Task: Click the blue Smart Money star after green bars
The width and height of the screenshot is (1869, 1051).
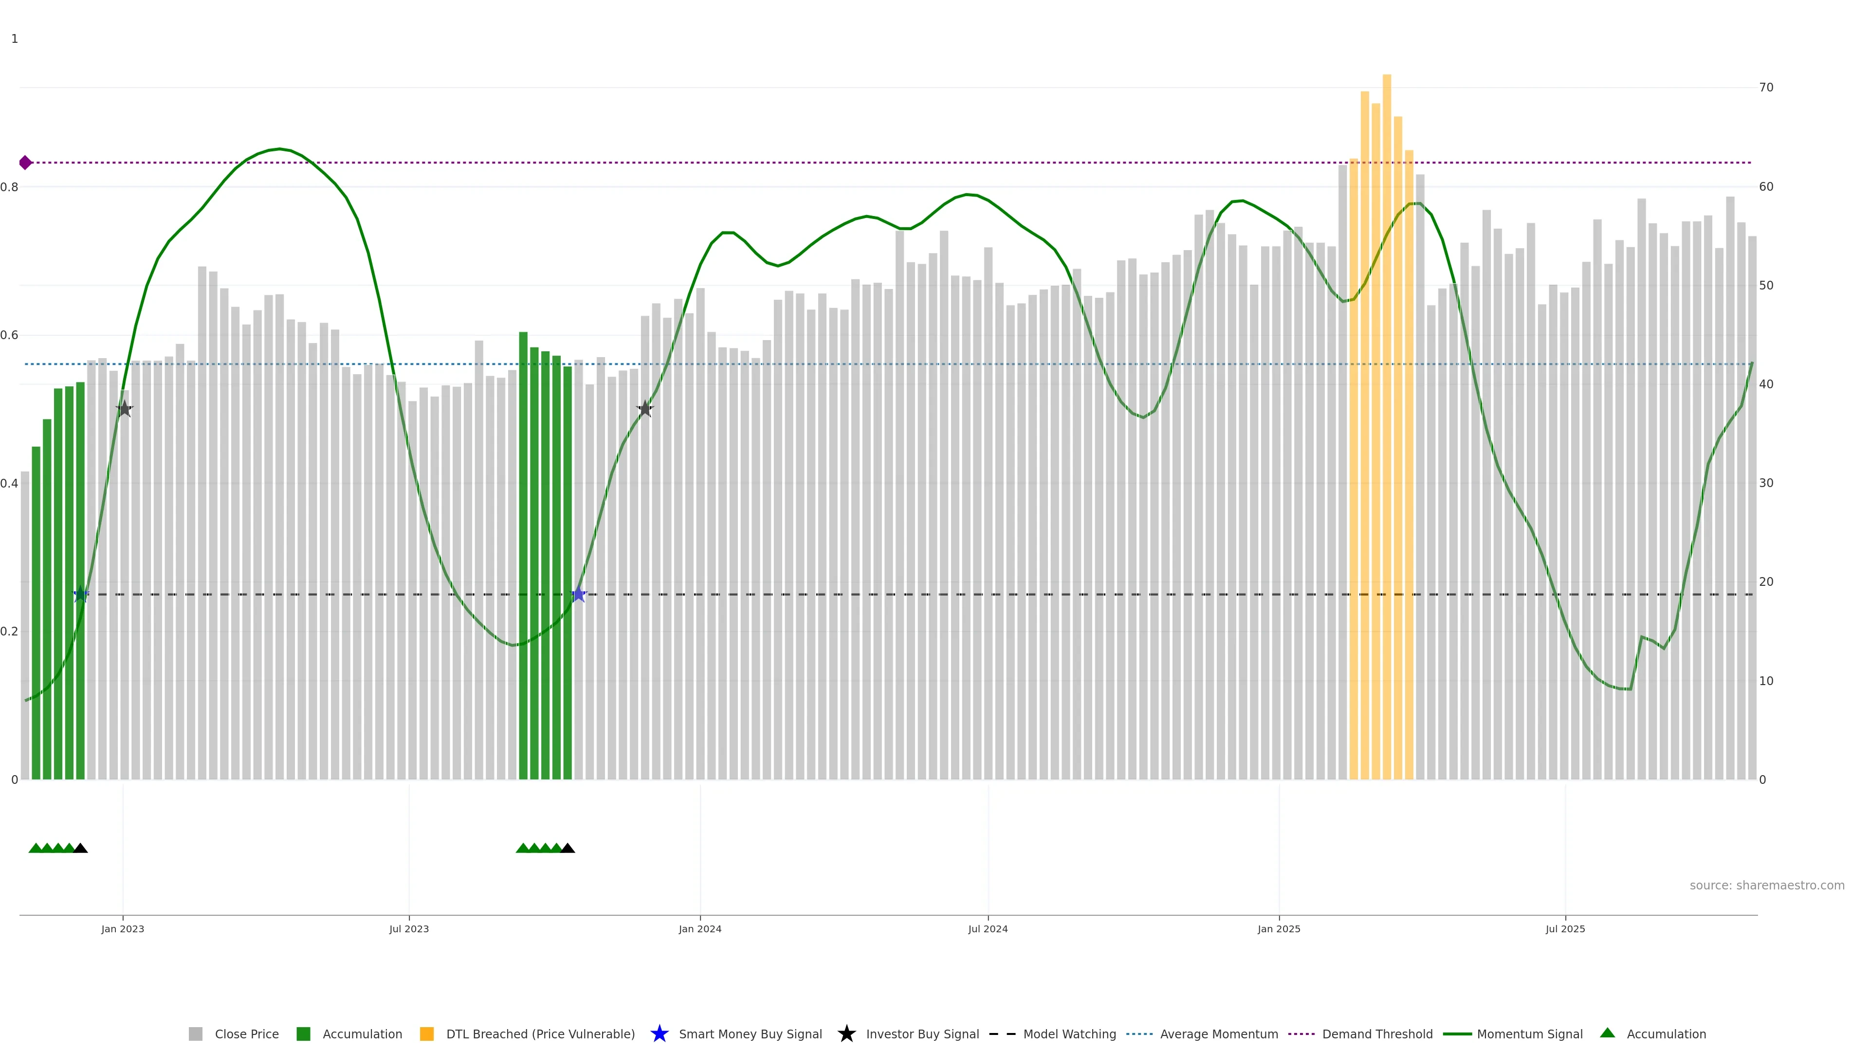Action: [578, 595]
